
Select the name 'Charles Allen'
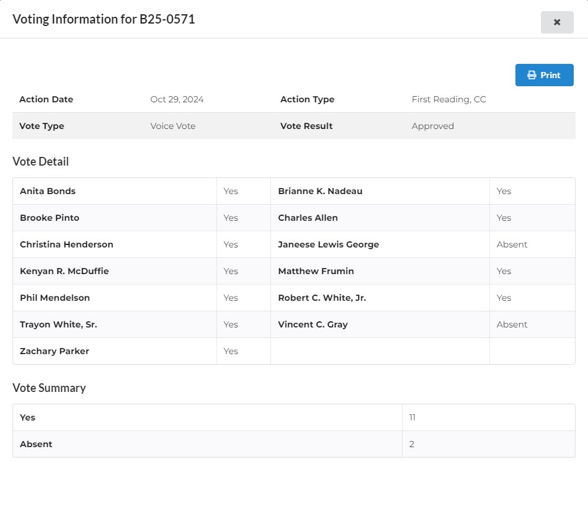tap(308, 218)
